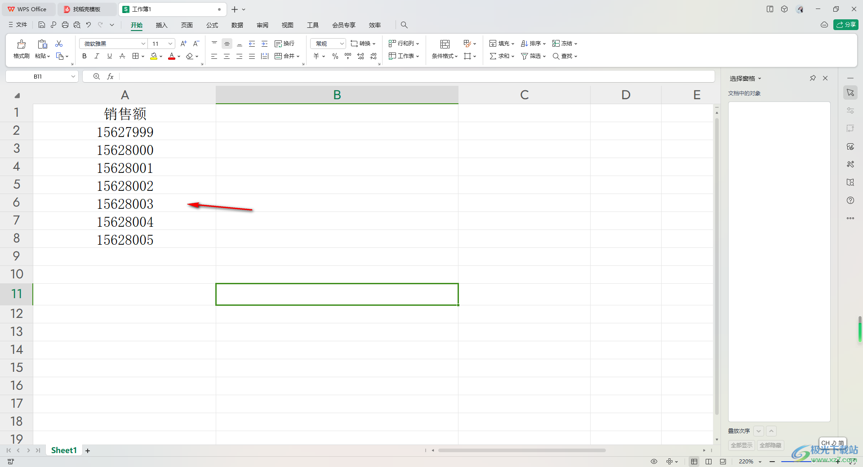Click the decrease indent icon
The height and width of the screenshot is (467, 863).
click(x=252, y=44)
